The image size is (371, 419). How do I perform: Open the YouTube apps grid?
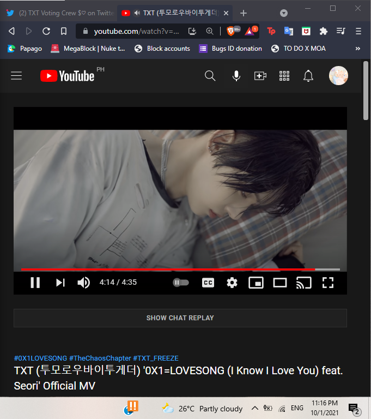284,76
